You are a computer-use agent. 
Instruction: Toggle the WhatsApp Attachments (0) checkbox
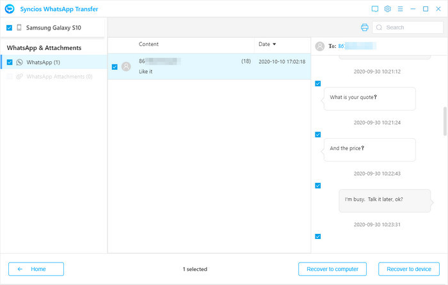click(x=10, y=77)
